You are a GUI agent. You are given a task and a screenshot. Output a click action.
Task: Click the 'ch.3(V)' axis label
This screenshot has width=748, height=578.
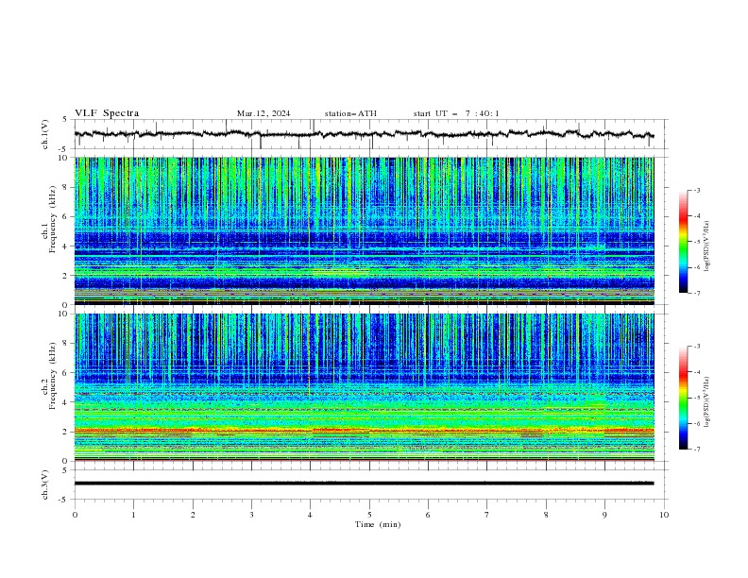click(x=45, y=484)
